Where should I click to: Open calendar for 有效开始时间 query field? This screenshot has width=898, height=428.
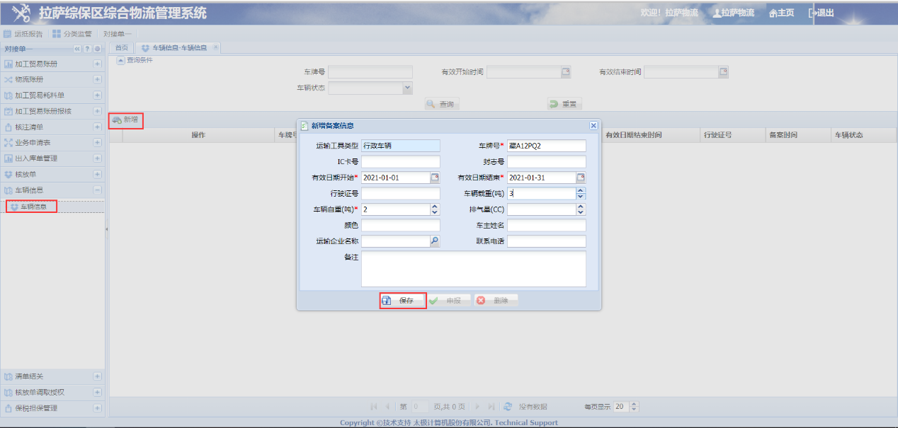(565, 72)
